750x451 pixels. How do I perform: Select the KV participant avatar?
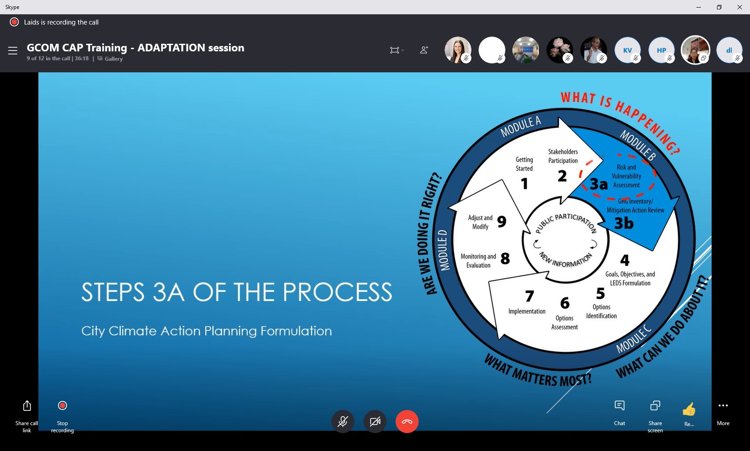627,50
